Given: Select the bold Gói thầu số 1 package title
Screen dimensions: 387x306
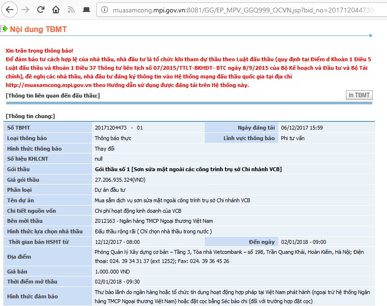Looking at the screenshot, I should 188,169.
